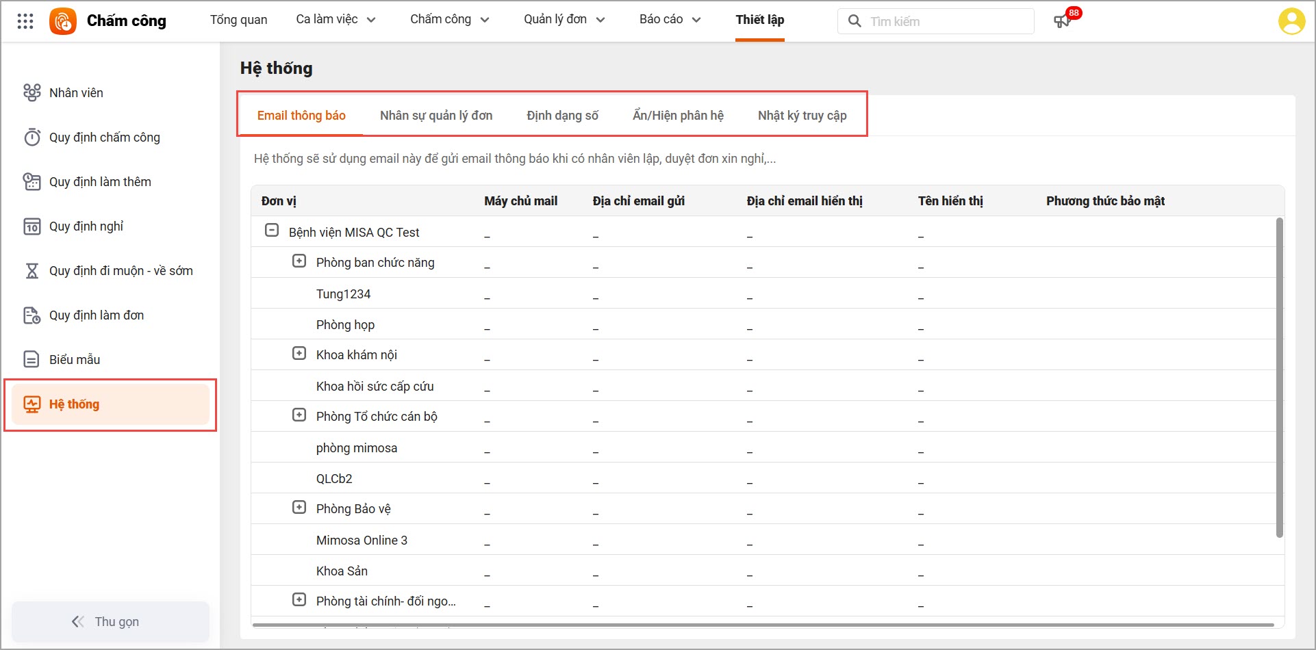Open the app launcher grid icon
This screenshot has height=650, width=1316.
pyautogui.click(x=25, y=21)
